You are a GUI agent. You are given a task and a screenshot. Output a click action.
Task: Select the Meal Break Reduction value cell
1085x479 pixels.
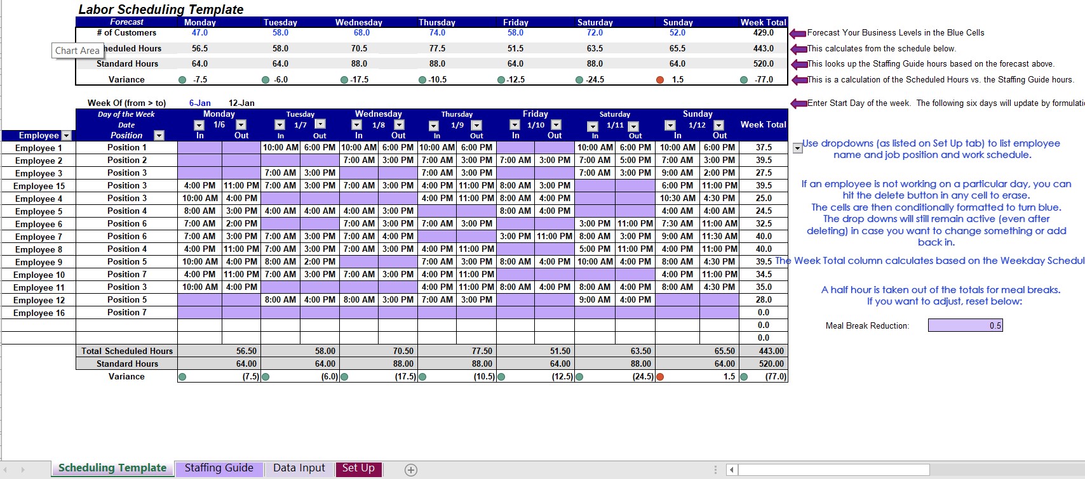click(966, 325)
